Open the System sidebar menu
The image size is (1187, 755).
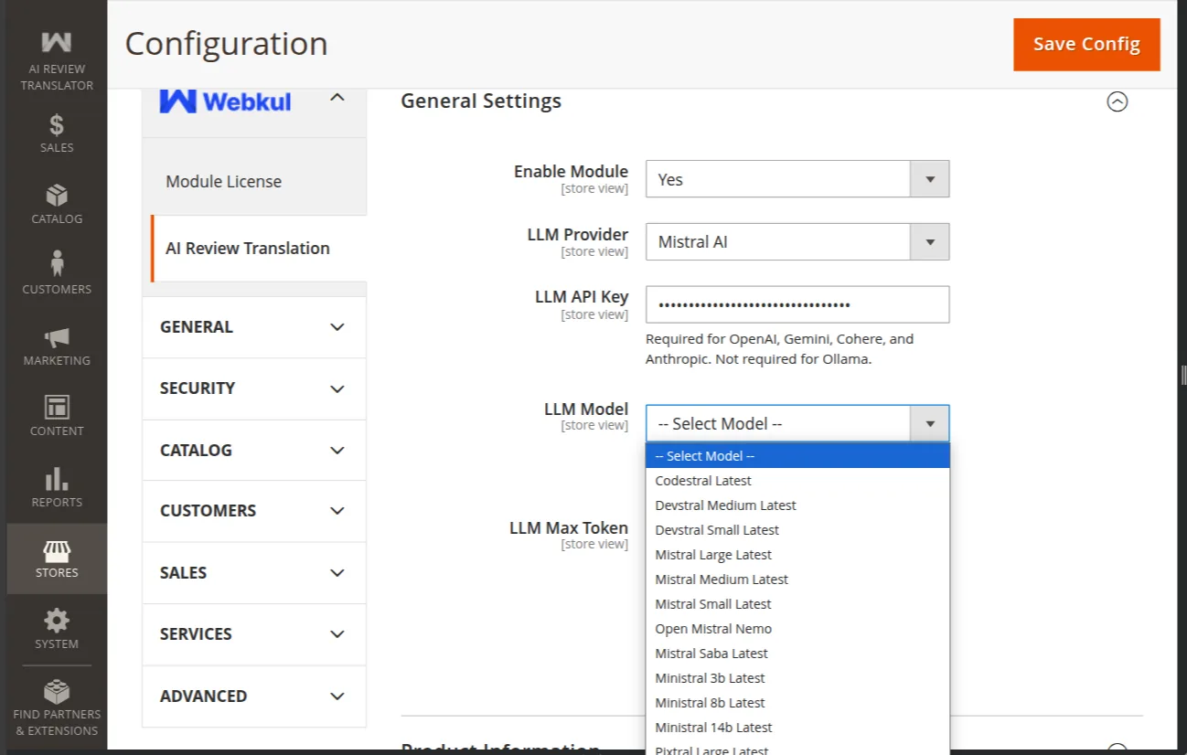point(57,629)
